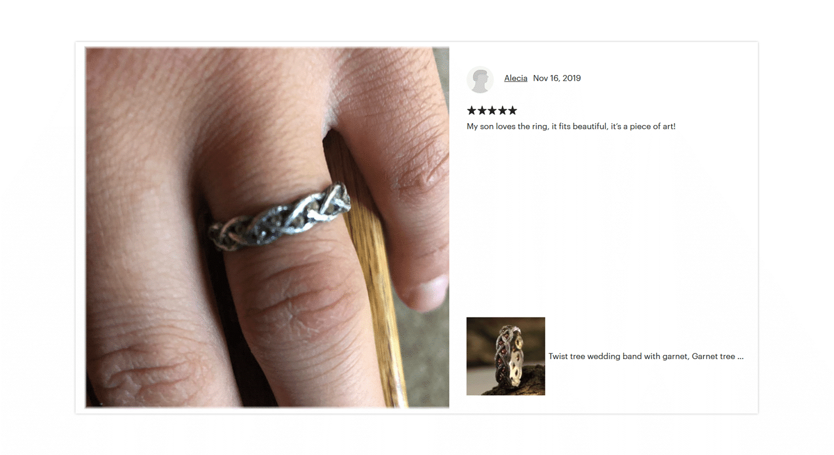
Task: Open Alecia's profile link
Action: [515, 78]
